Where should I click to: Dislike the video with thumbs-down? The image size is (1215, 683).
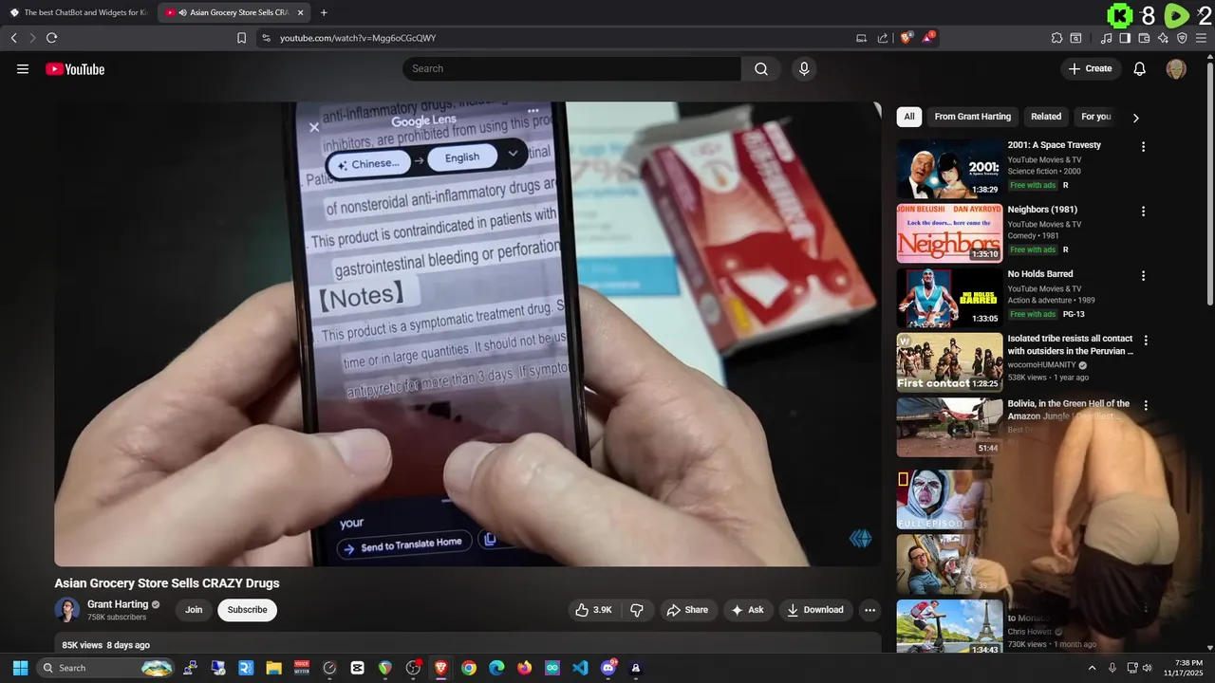click(x=637, y=610)
